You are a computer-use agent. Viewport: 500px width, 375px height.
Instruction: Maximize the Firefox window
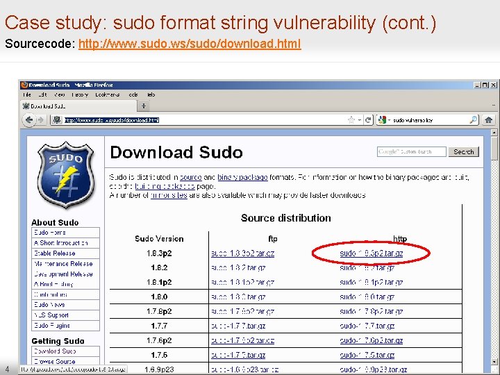tap(485, 85)
